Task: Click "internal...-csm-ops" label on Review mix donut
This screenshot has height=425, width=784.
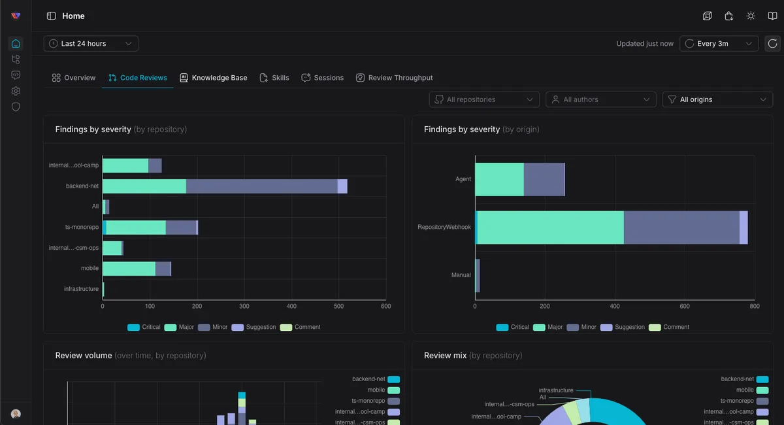Action: click(x=509, y=404)
